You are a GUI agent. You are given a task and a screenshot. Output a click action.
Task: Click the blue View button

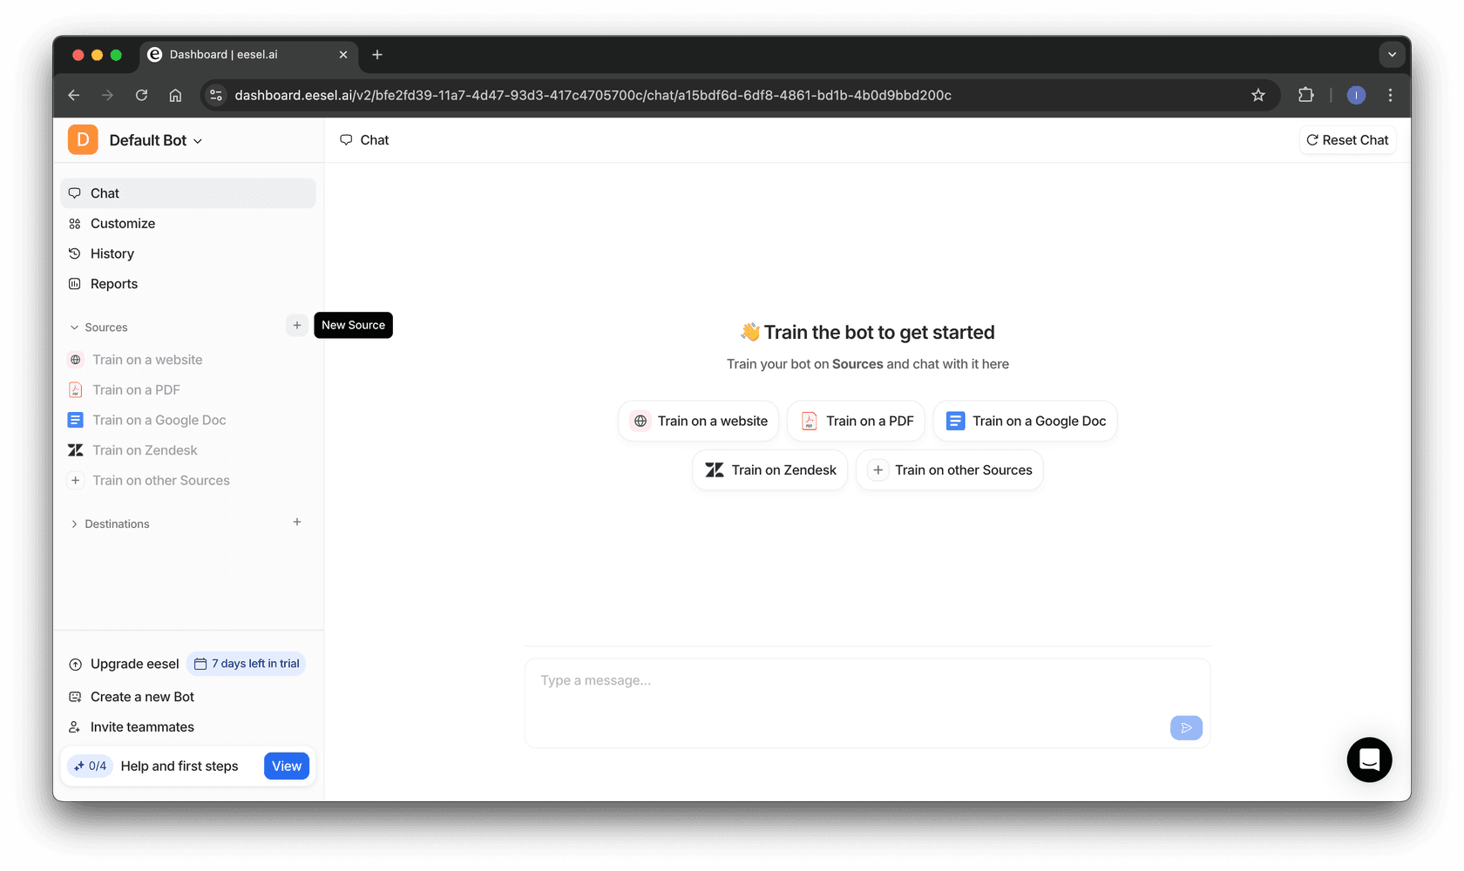click(287, 766)
